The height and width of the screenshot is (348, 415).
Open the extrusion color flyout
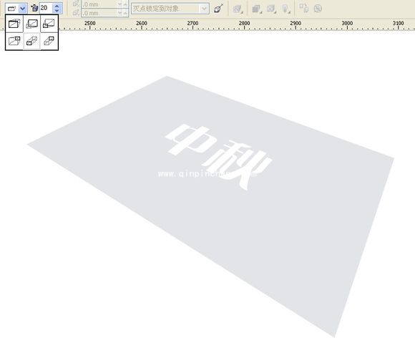[x=257, y=9]
